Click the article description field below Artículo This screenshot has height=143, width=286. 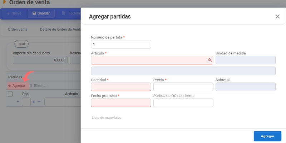pyautogui.click(x=183, y=71)
